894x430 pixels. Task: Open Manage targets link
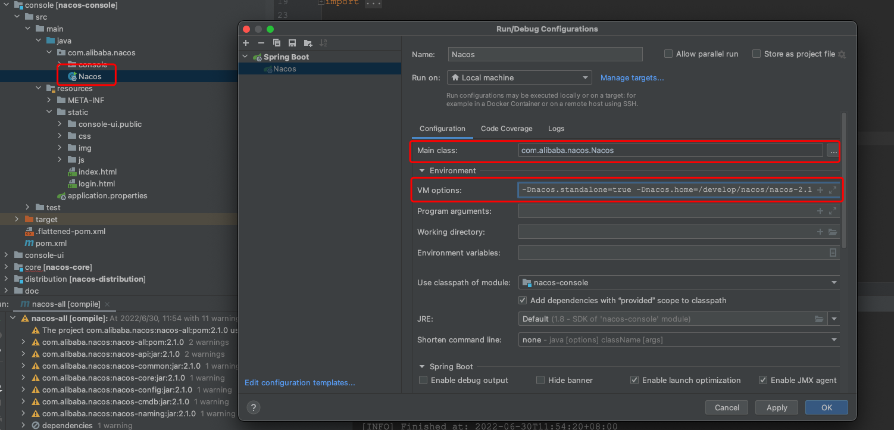point(632,77)
